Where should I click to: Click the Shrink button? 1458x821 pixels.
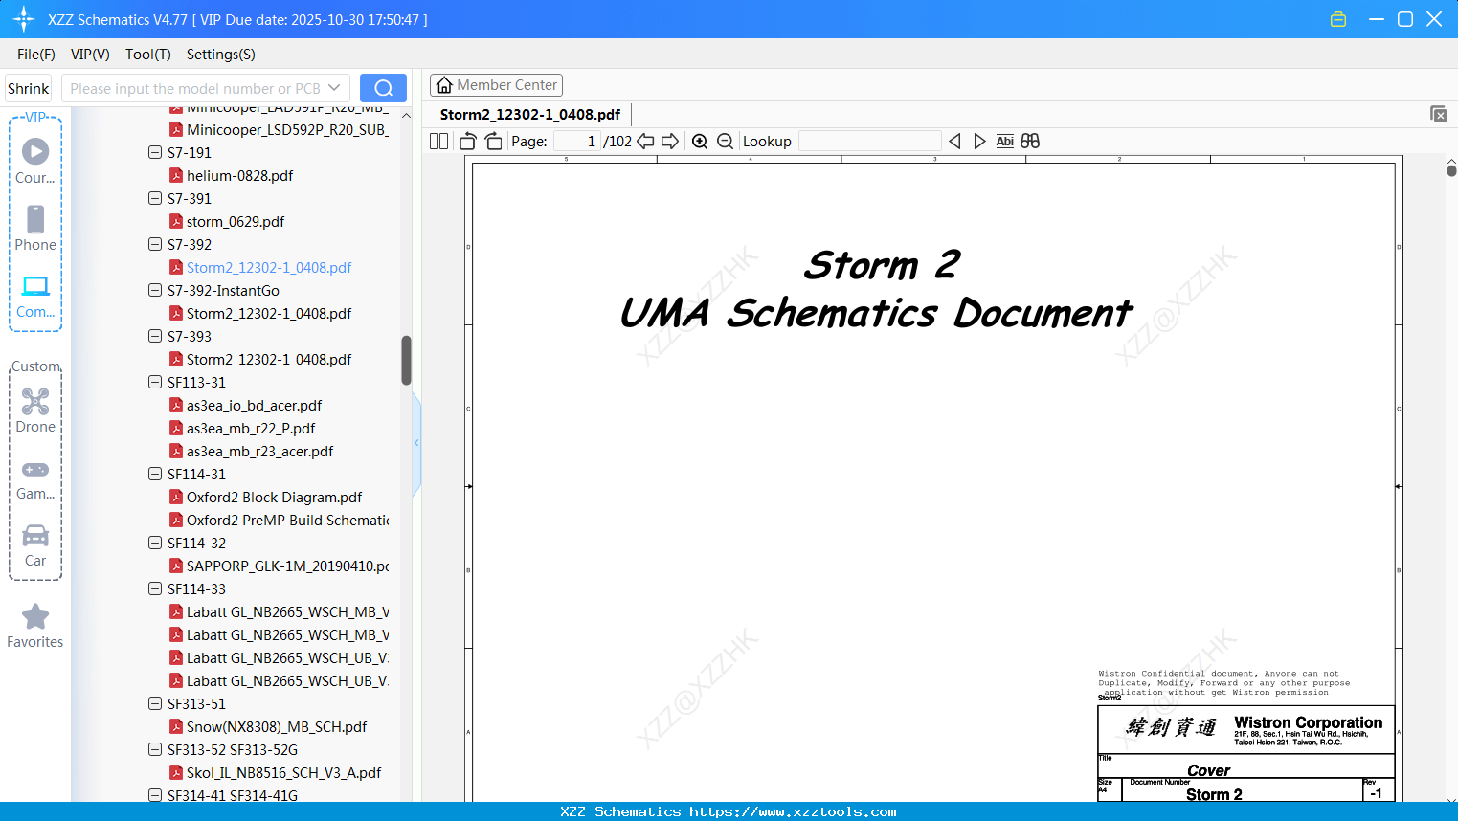(29, 88)
